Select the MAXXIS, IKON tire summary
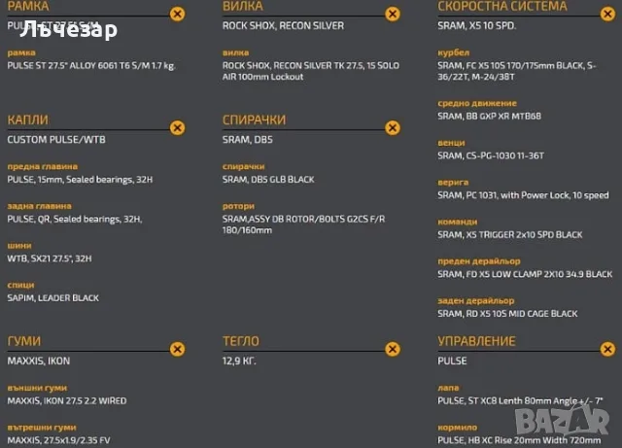The image size is (622, 448). pyautogui.click(x=39, y=362)
